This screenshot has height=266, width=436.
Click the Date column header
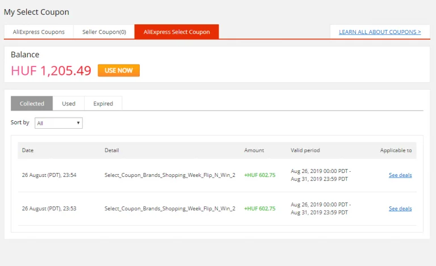pos(28,150)
